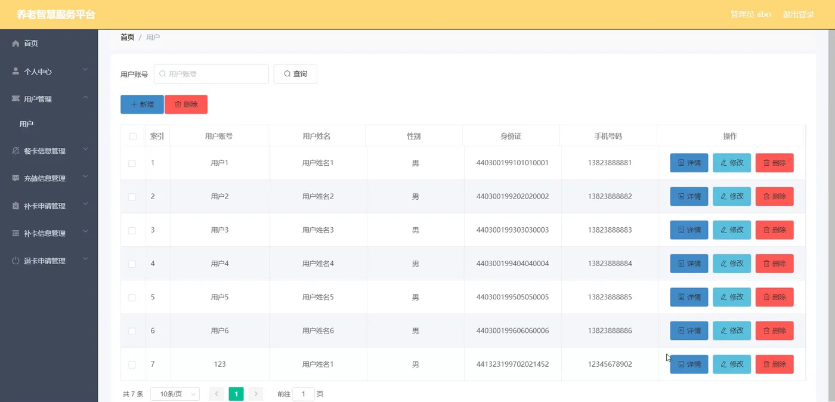Image resolution: width=835 pixels, height=402 pixels.
Task: Check the checkbox for row 用户3
Action: point(132,230)
